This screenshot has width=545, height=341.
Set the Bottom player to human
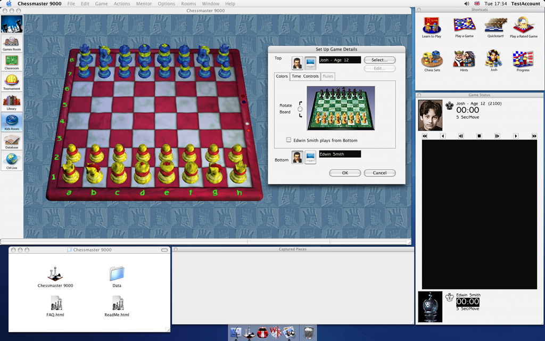(x=297, y=157)
